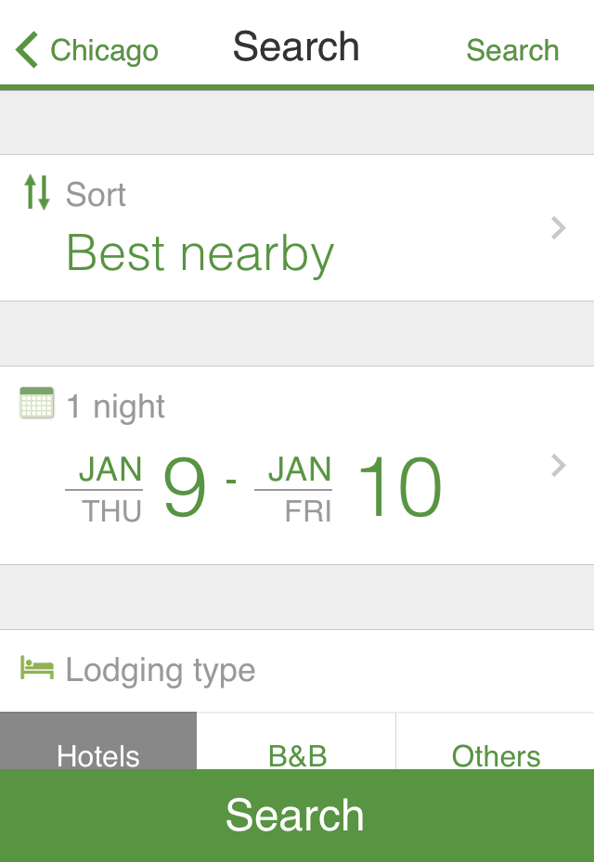Image resolution: width=594 pixels, height=862 pixels.
Task: Tap the 1 night label
Action: tap(115, 407)
